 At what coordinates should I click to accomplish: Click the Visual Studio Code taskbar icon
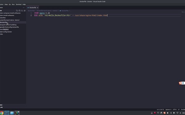[x=7, y=113]
